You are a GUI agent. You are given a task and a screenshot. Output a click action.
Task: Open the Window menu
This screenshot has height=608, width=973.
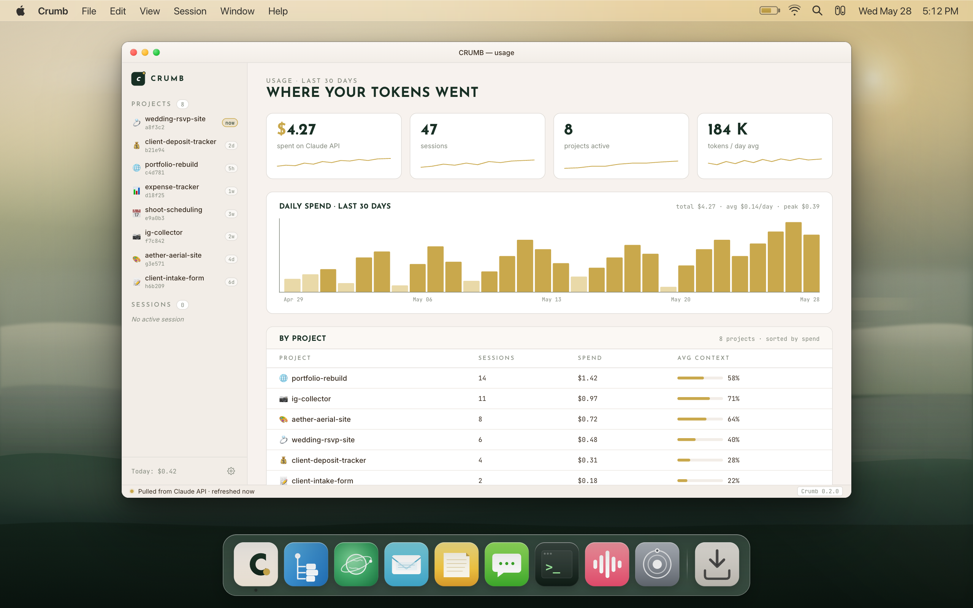coord(237,11)
